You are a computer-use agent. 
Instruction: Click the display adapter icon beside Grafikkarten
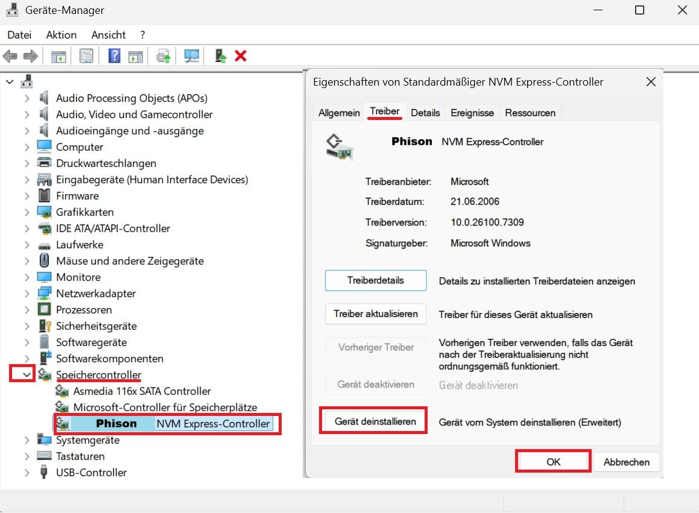pos(44,212)
